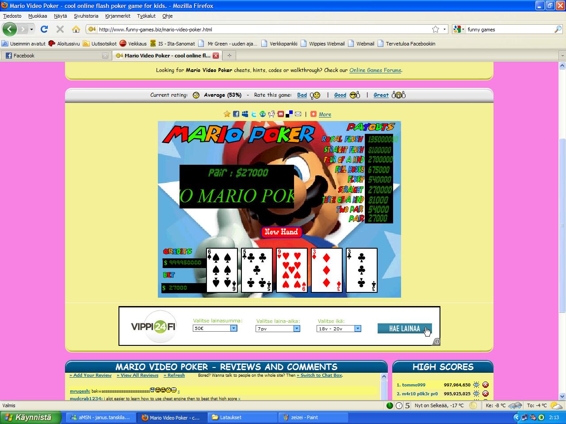566x424 pixels.
Task: Hold the 3 of diamonds card
Action: click(x=327, y=270)
